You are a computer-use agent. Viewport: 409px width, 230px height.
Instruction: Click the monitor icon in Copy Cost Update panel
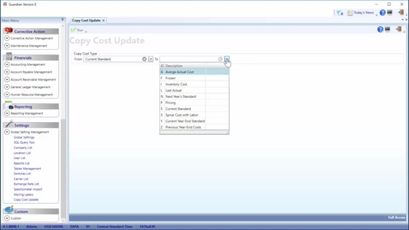[x=387, y=29]
